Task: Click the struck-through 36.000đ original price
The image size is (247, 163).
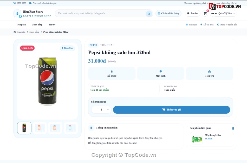Action: point(112,62)
